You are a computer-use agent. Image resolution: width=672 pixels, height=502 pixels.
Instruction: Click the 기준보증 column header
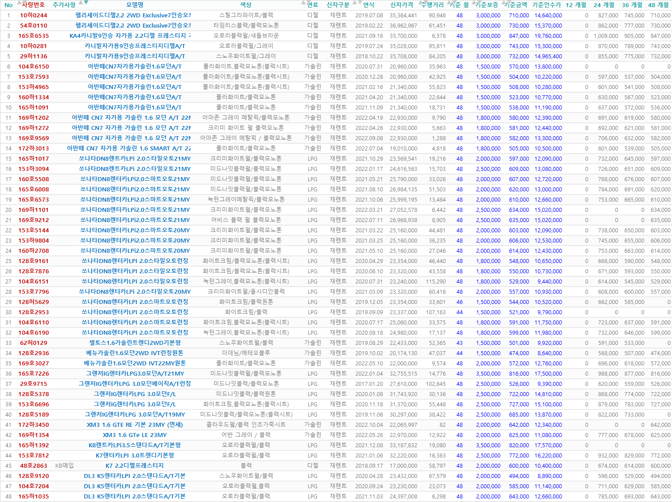pyautogui.click(x=486, y=5)
